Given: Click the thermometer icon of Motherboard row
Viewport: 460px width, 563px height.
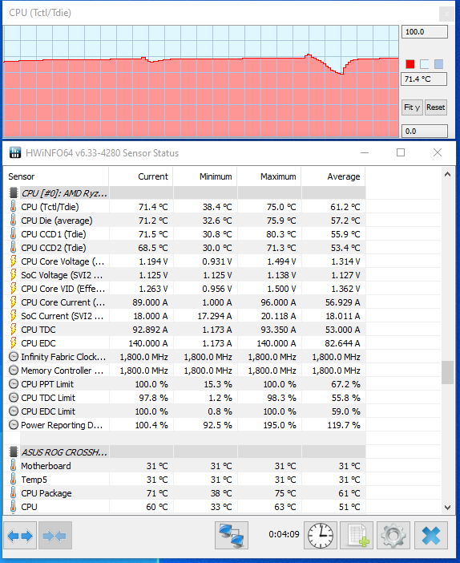Looking at the screenshot, I should pyautogui.click(x=14, y=466).
